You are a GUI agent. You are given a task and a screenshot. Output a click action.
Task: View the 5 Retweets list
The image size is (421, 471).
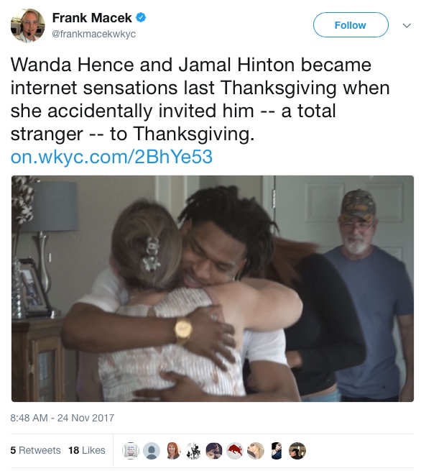point(35,450)
